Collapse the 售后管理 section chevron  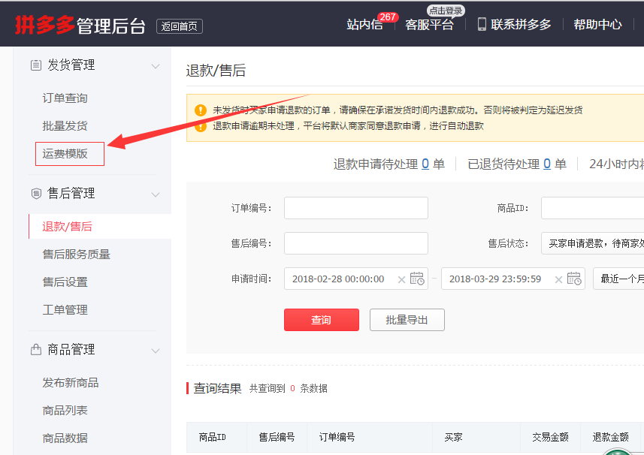156,194
